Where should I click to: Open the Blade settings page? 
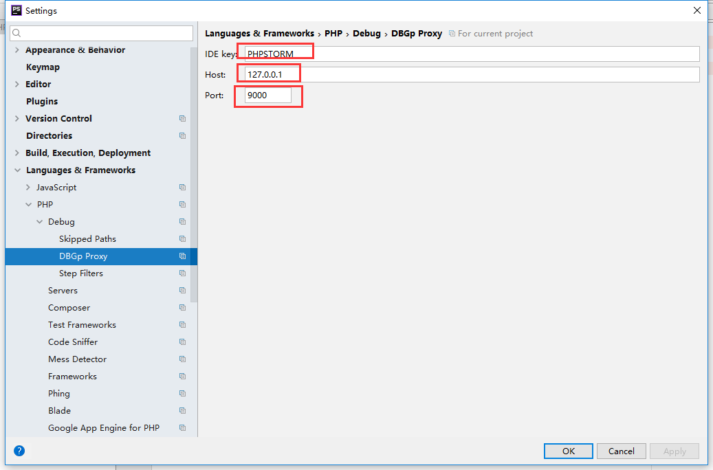click(60, 411)
